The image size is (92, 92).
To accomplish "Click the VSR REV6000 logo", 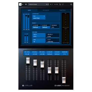I will (x=62, y=85).
